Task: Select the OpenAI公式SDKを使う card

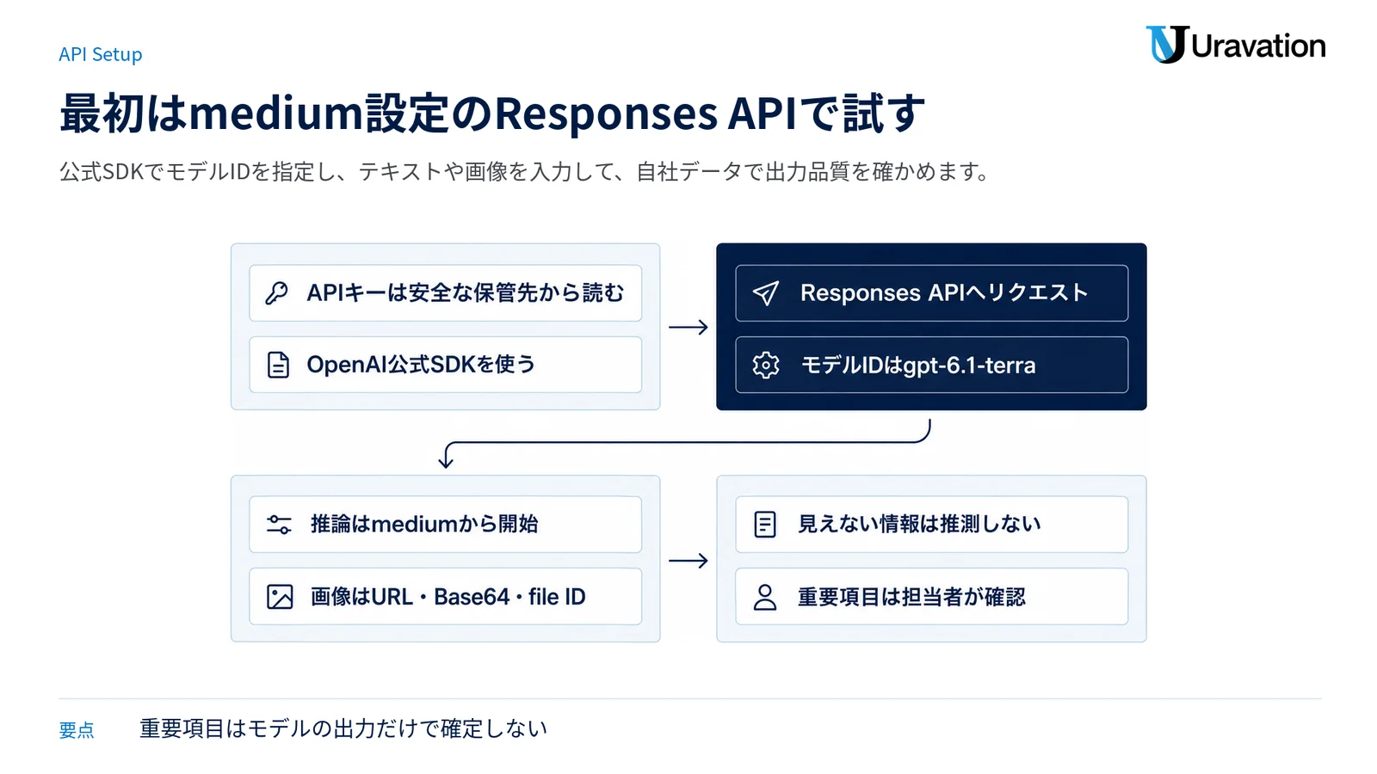Action: [x=446, y=365]
